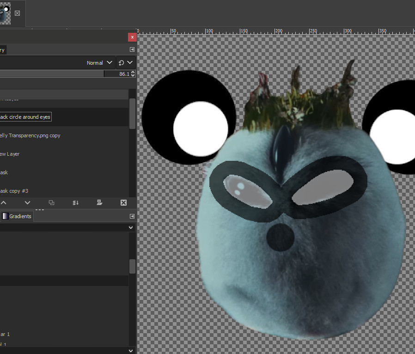Open the Normal layer mode dropdown

[x=99, y=63]
